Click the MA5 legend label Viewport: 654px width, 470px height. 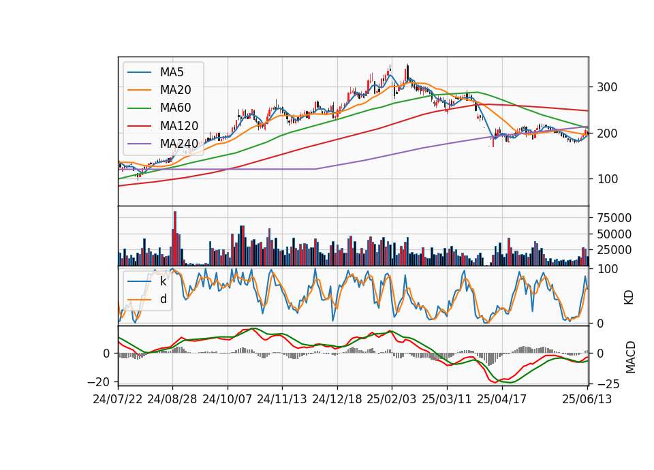pyautogui.click(x=172, y=72)
